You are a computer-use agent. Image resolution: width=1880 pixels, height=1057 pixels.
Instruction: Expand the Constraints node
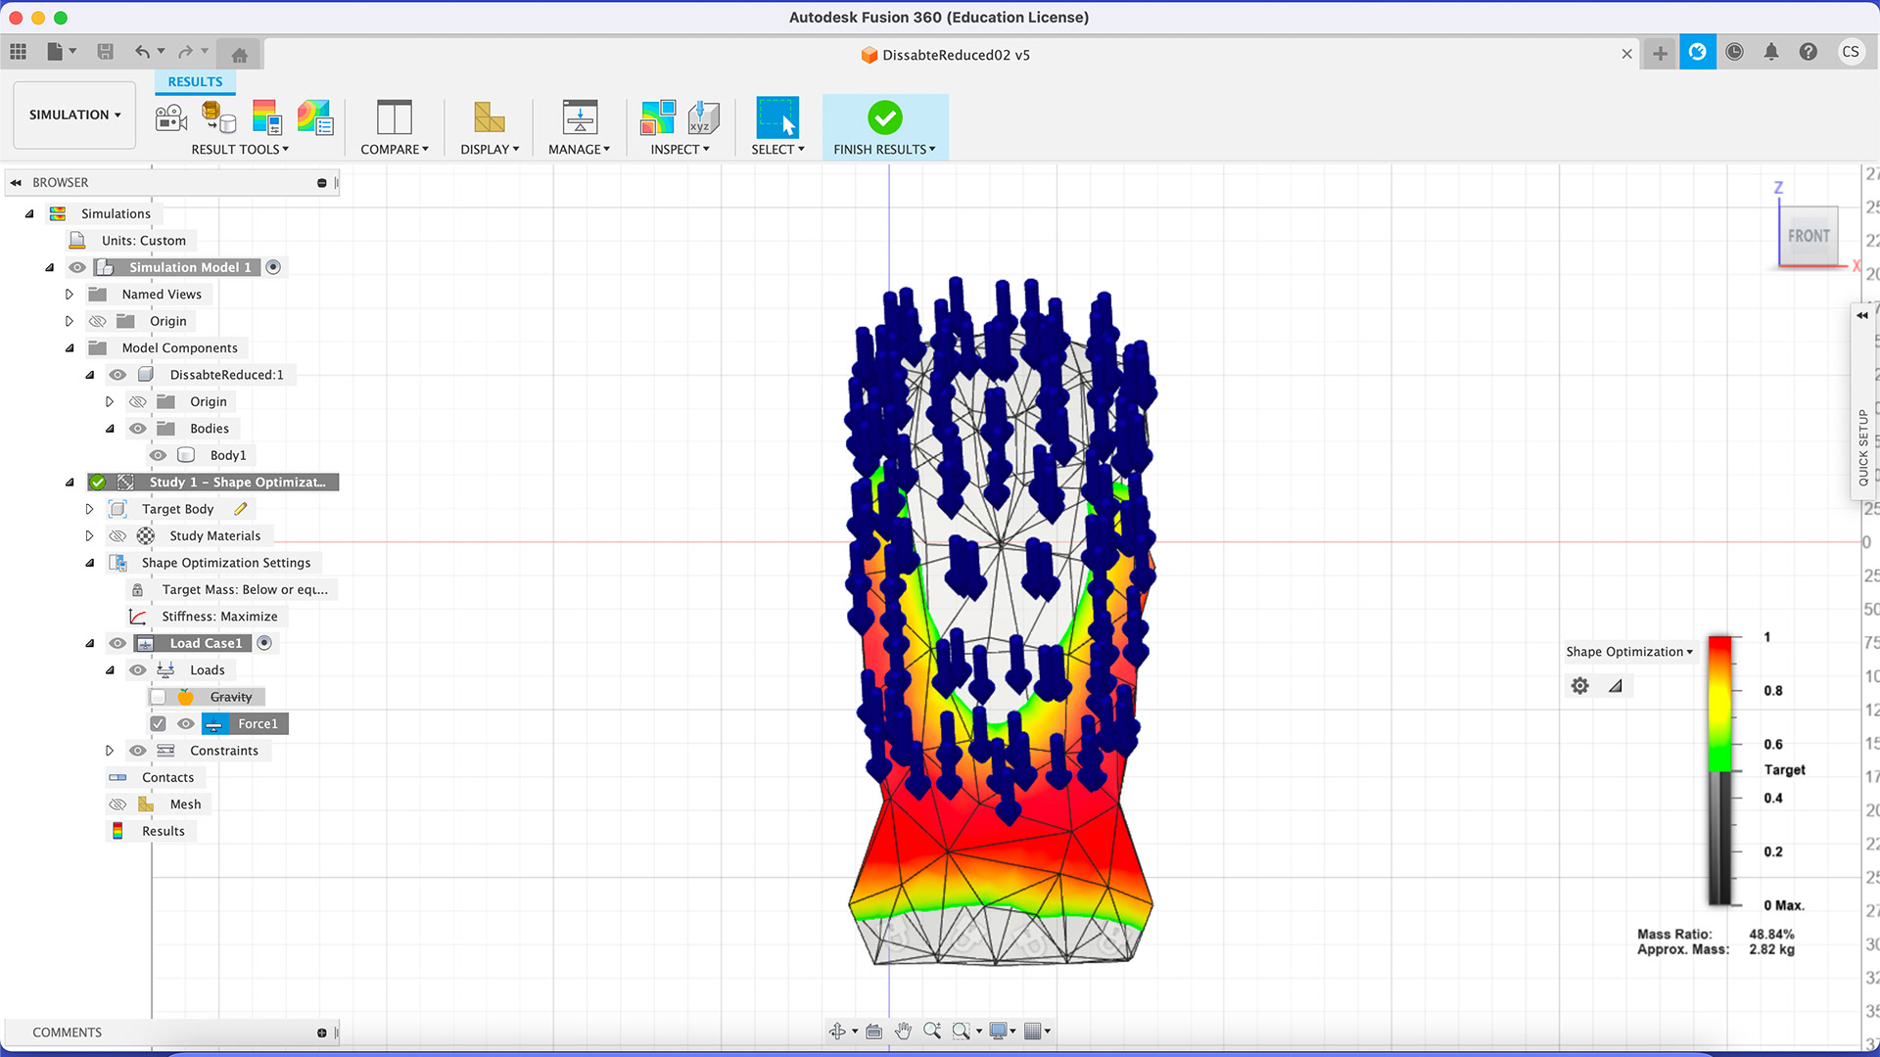coord(110,751)
